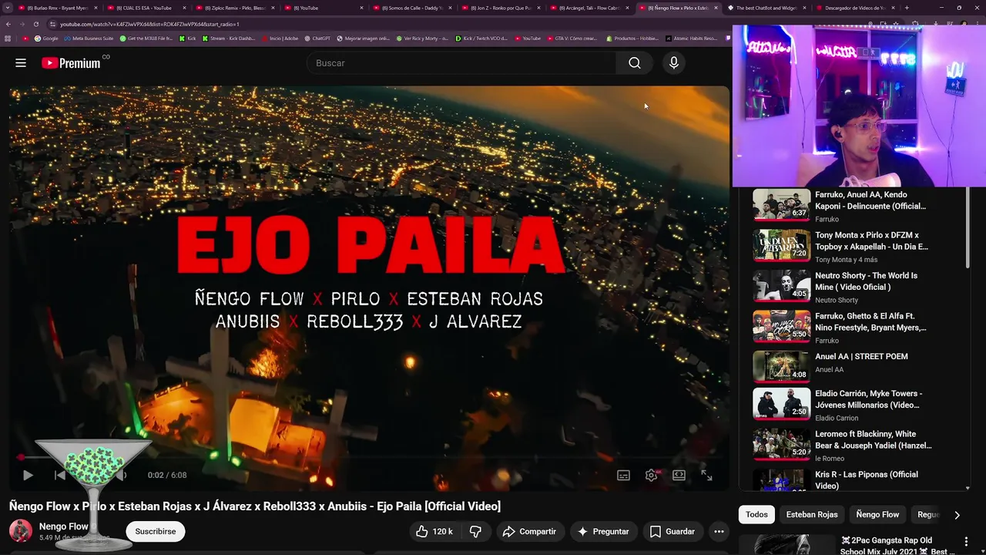Viewport: 986px width, 555px height.
Task: Open Atomic Habits Reso bookmark
Action: tap(691, 39)
